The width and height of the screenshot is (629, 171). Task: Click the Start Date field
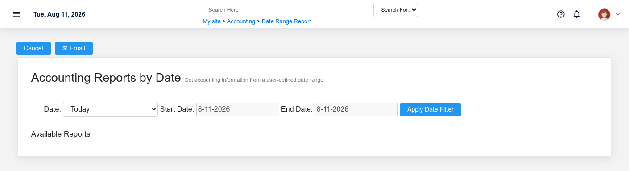click(238, 109)
